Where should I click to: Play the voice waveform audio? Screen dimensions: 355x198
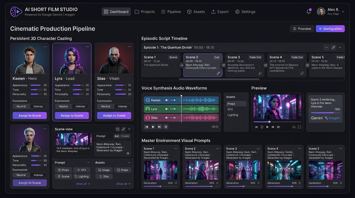click(153, 127)
